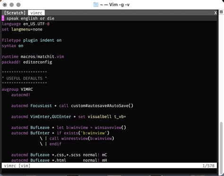The image size is (224, 176).
Task: Click the vertical scrollbar thumb
Action: pyautogui.click(x=221, y=148)
